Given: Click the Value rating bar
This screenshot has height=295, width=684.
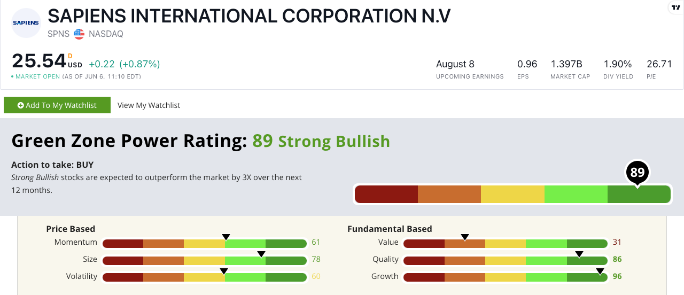Looking at the screenshot, I should tap(506, 244).
